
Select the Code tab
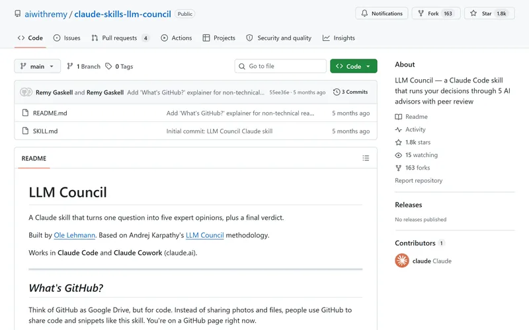coord(30,38)
